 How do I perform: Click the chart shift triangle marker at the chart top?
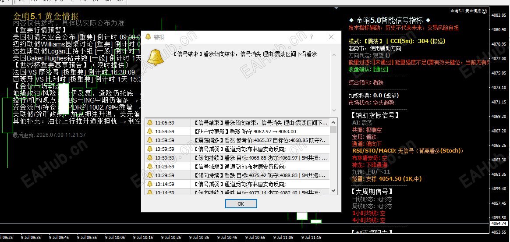[x=336, y=7]
